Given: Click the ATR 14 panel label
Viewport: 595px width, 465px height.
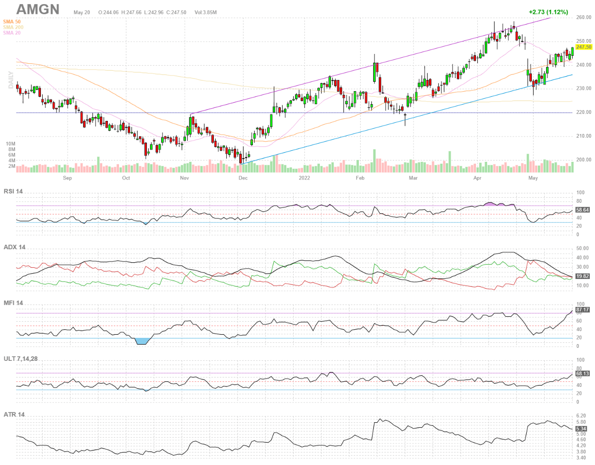Looking at the screenshot, I should [14, 414].
